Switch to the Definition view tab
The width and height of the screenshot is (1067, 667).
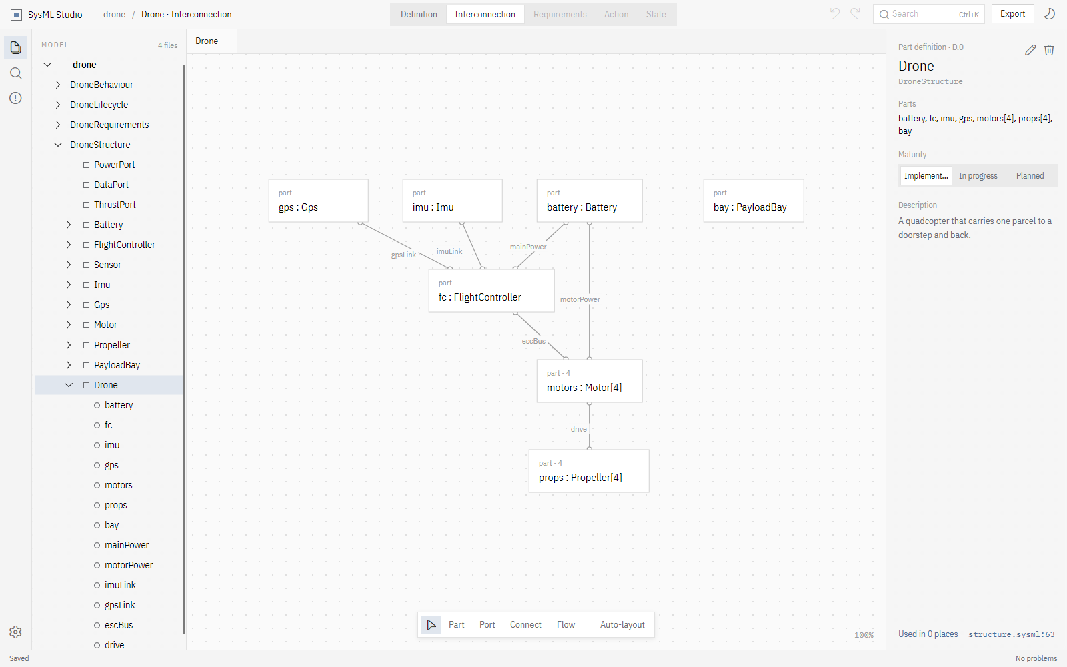tap(419, 14)
